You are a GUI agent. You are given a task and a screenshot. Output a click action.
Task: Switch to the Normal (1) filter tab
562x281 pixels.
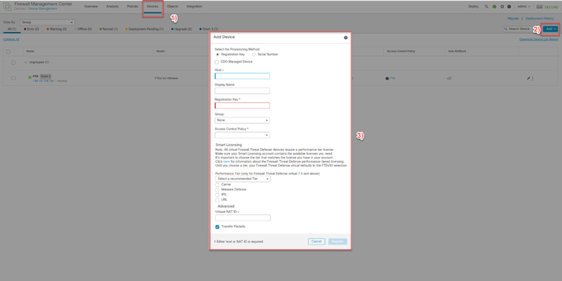pyautogui.click(x=108, y=29)
